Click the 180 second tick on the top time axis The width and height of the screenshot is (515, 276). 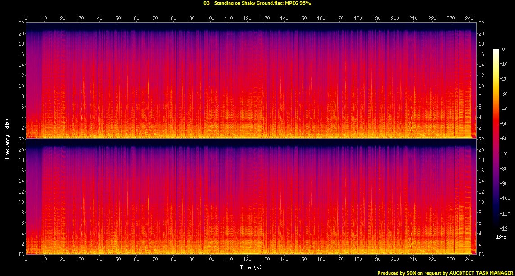358,18
